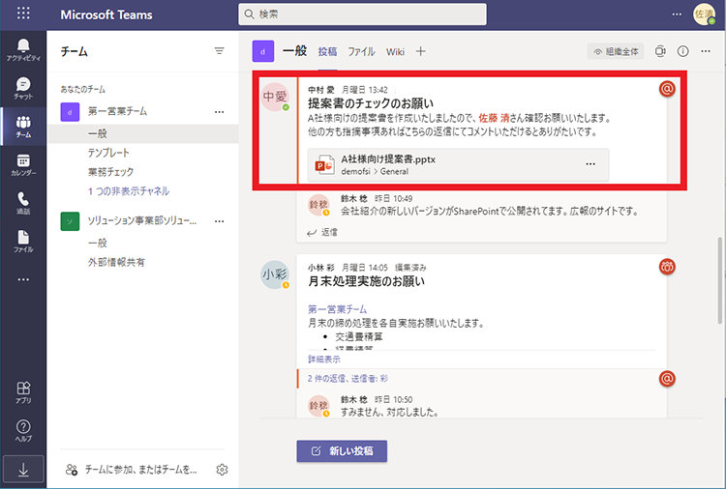Screen dimensions: 726x489
Task: Click the mention @ badge on 提案書 post
Action: pos(667,89)
